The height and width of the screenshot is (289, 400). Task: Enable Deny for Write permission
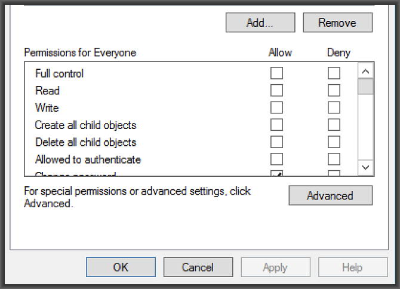pyautogui.click(x=334, y=107)
